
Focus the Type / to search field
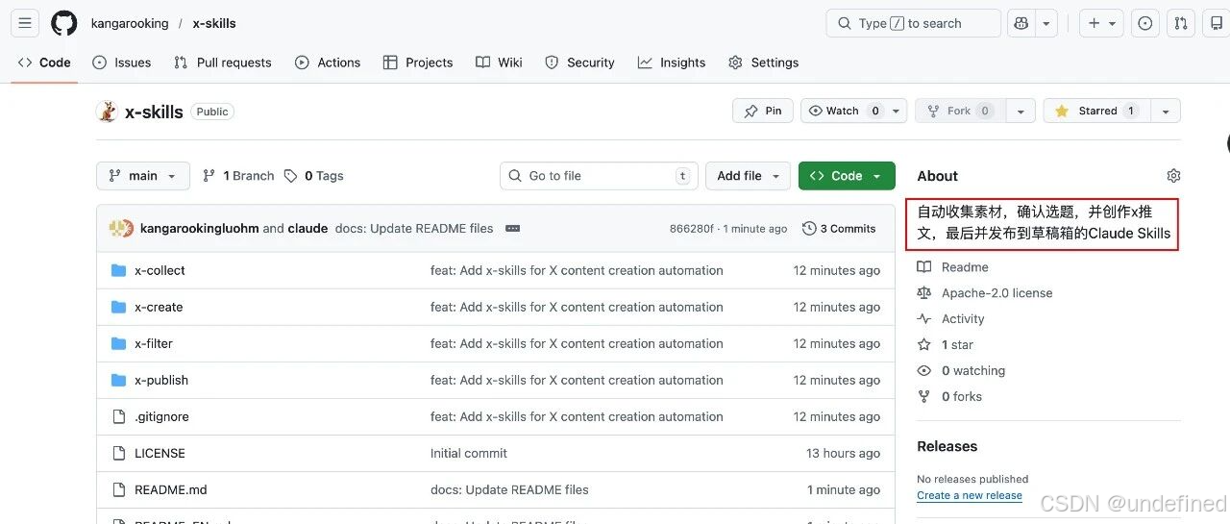913,23
